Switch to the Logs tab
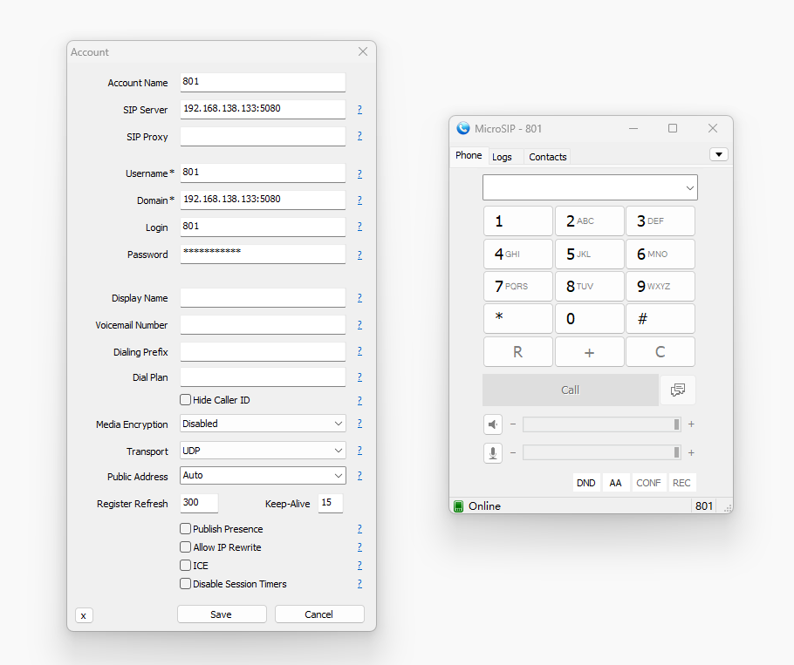 point(502,157)
